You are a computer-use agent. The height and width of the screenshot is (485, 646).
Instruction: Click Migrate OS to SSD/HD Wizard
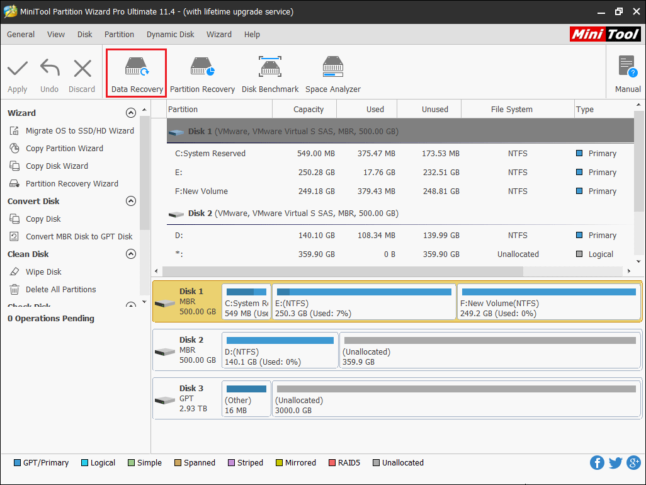pos(79,131)
